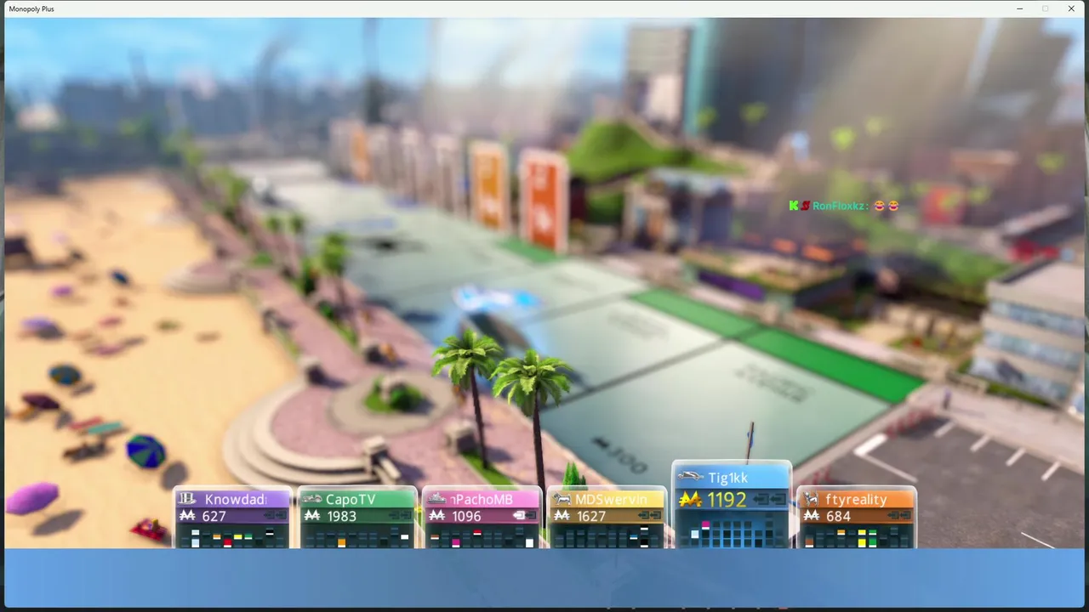Image resolution: width=1089 pixels, height=612 pixels.
Task: Click the Monopoly money symbol beside 627
Action: pos(187,516)
